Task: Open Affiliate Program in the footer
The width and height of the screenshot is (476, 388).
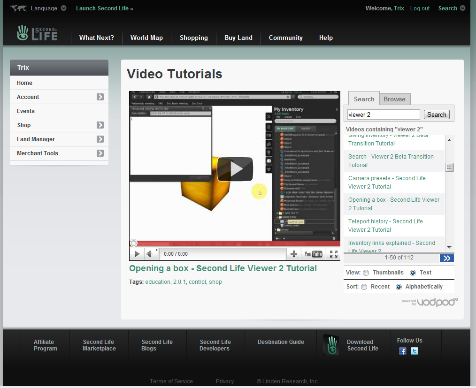Action: click(x=45, y=345)
